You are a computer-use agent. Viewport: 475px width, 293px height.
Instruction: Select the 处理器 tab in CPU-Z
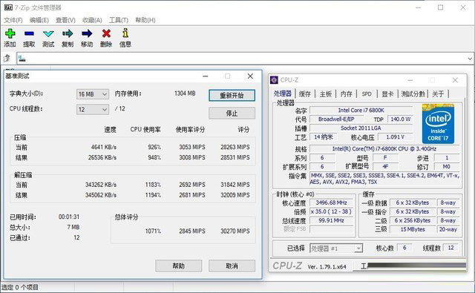tap(282, 93)
